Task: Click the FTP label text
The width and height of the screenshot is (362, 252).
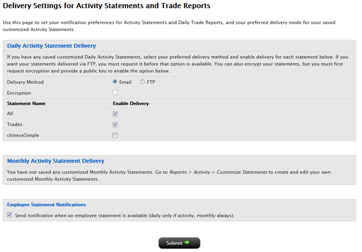Action: pyautogui.click(x=151, y=82)
